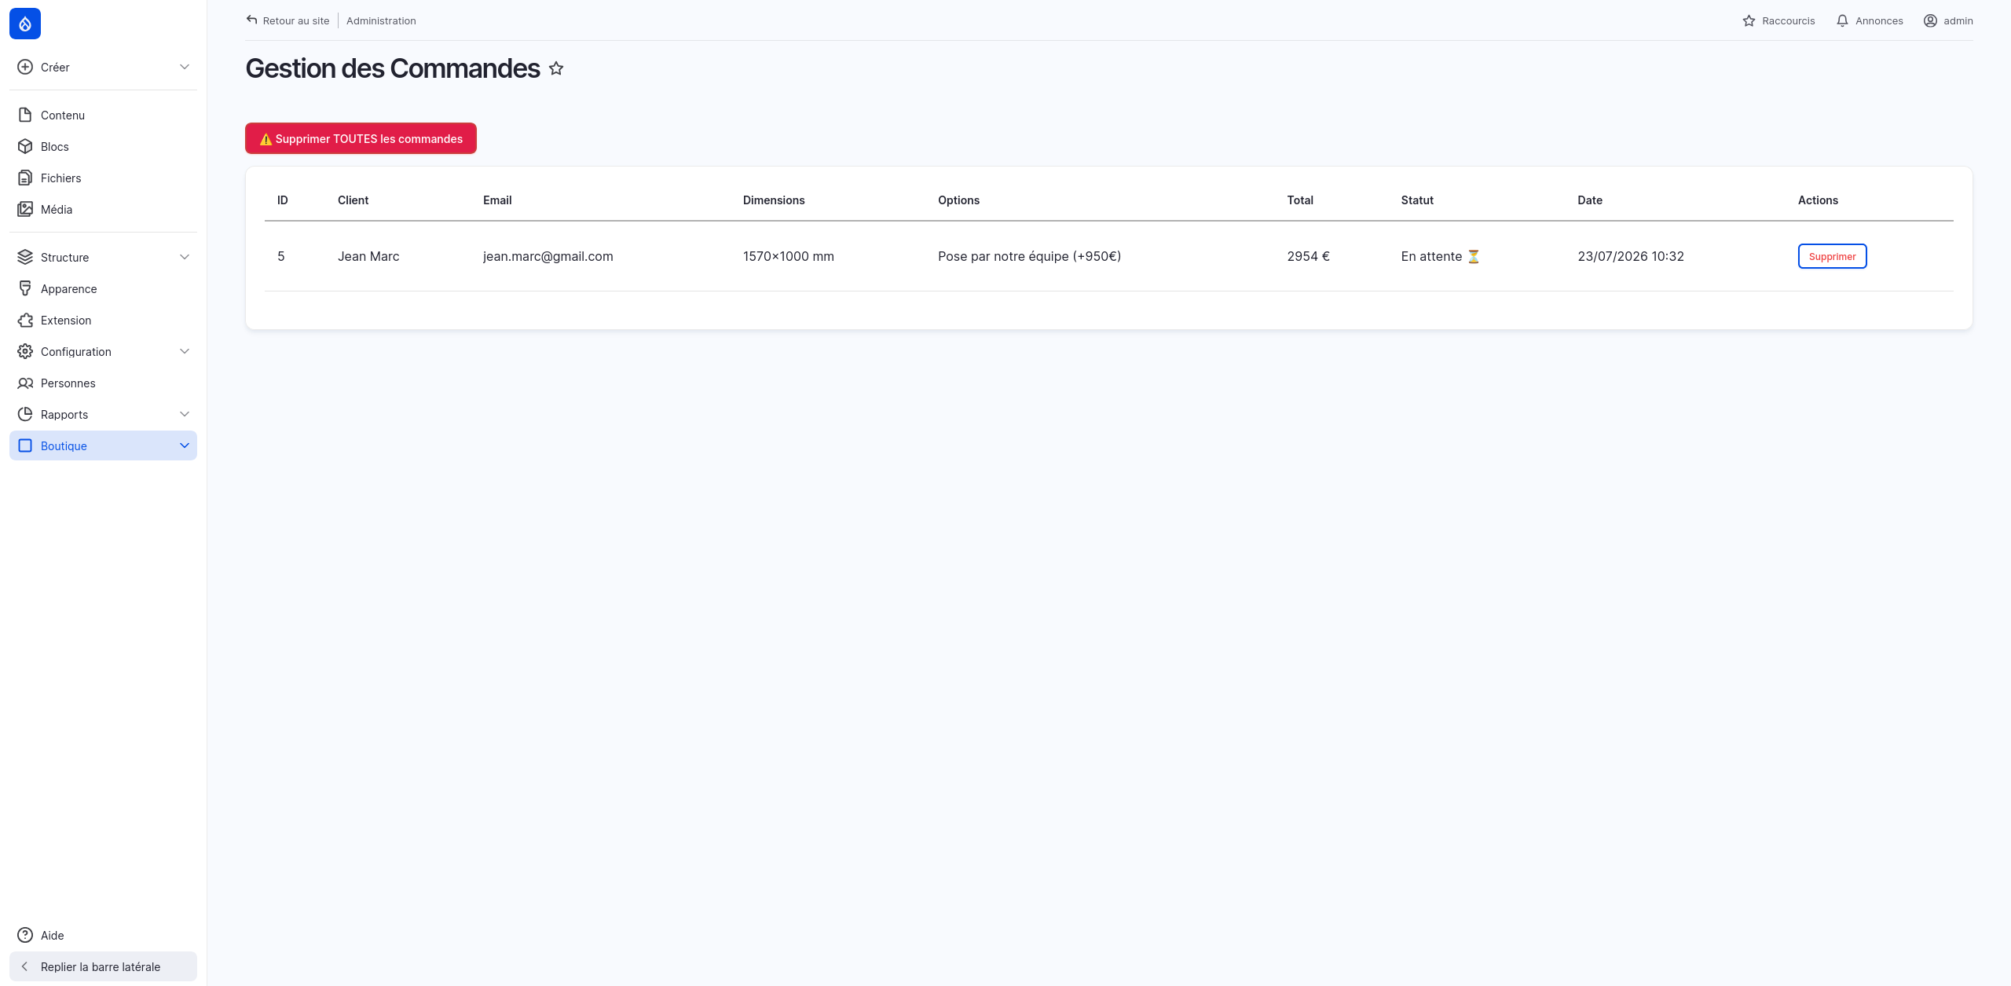The image size is (2011, 986).
Task: Click the Options column header
Action: (958, 200)
